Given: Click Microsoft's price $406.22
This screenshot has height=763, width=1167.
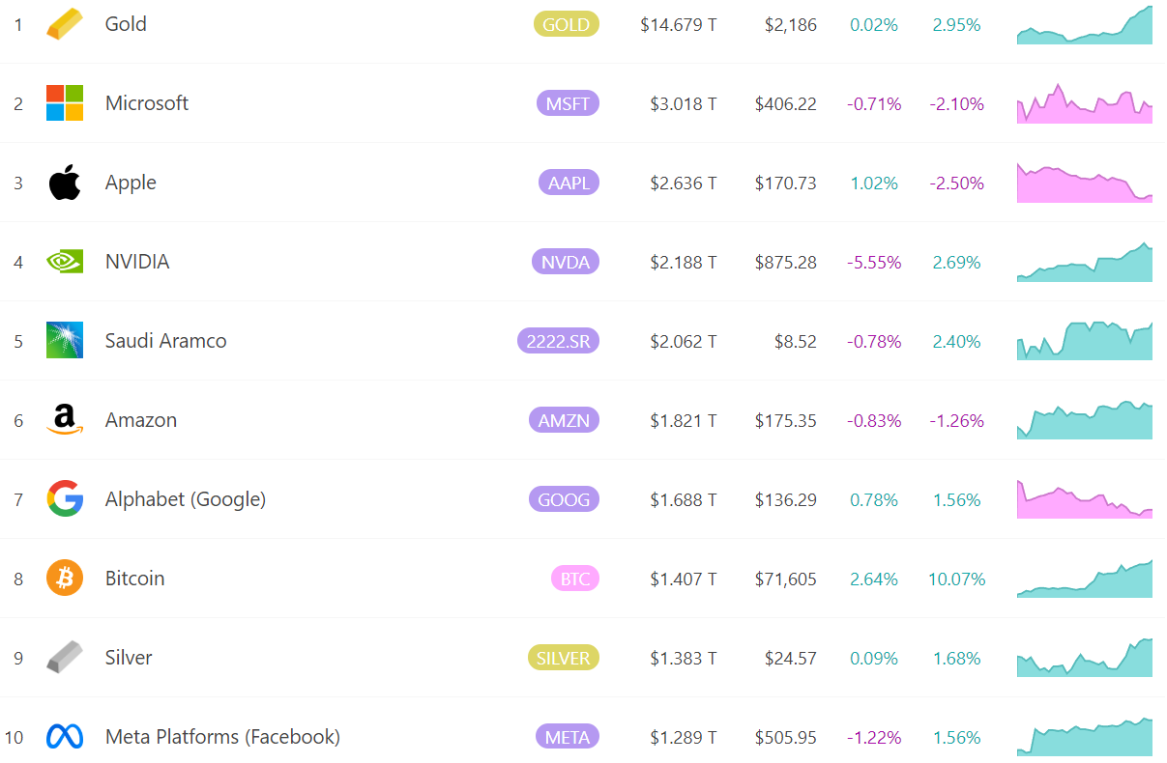Looking at the screenshot, I should [x=786, y=104].
